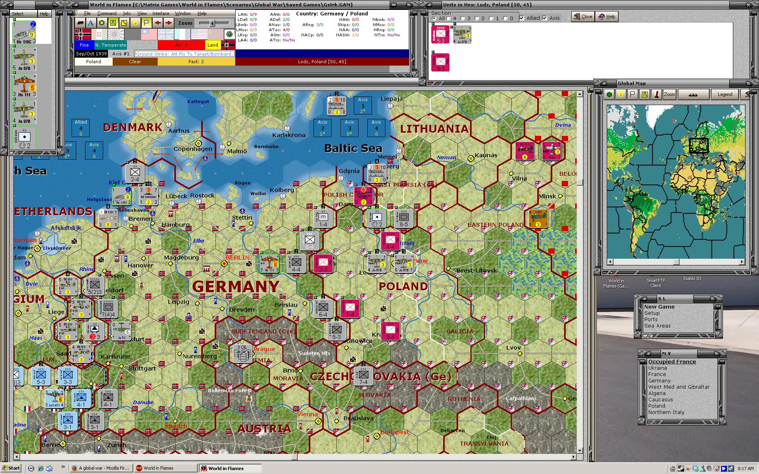The width and height of the screenshot is (759, 474).
Task: Select section 4 radio button
Action: tap(449, 18)
